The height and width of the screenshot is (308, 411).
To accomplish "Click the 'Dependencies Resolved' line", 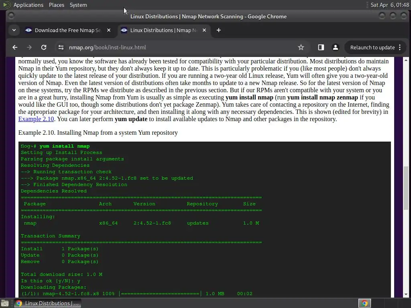I will (54, 191).
